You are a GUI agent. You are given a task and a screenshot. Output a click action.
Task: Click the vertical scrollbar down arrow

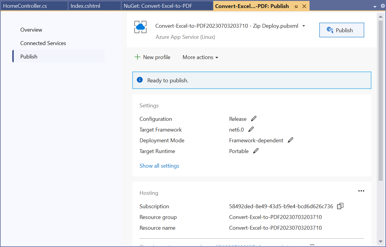pyautogui.click(x=381, y=241)
